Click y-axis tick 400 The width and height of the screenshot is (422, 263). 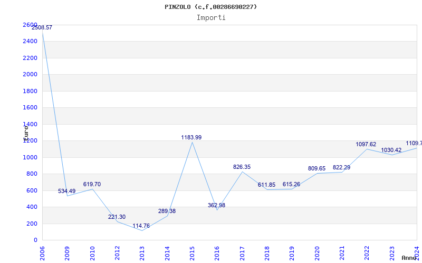pyautogui.click(x=32, y=207)
